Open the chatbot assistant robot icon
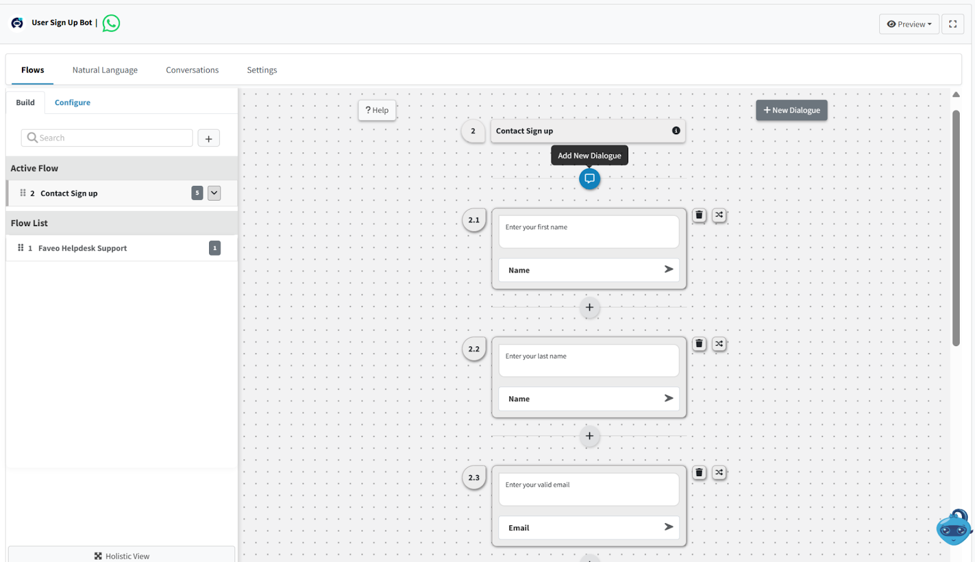Viewport: 975px width, 562px height. [954, 528]
